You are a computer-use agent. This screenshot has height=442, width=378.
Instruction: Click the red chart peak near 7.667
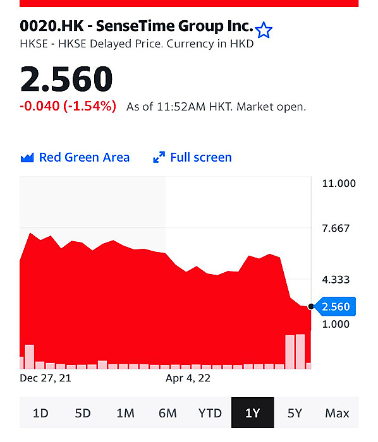(30, 234)
